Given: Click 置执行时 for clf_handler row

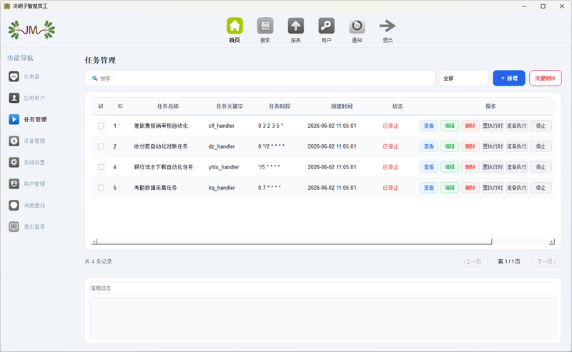Looking at the screenshot, I should 493,126.
